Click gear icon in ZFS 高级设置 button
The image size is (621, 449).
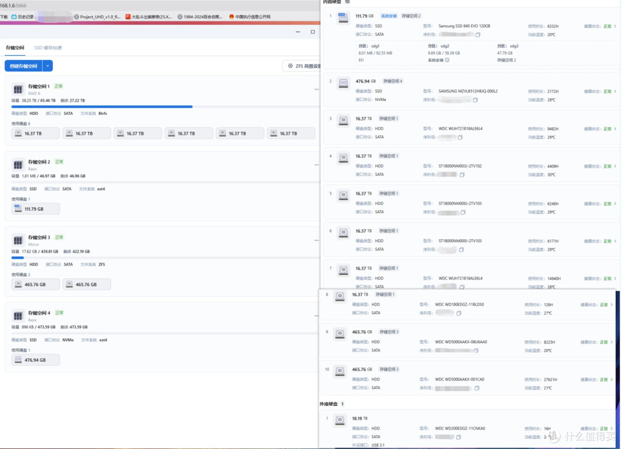(290, 66)
